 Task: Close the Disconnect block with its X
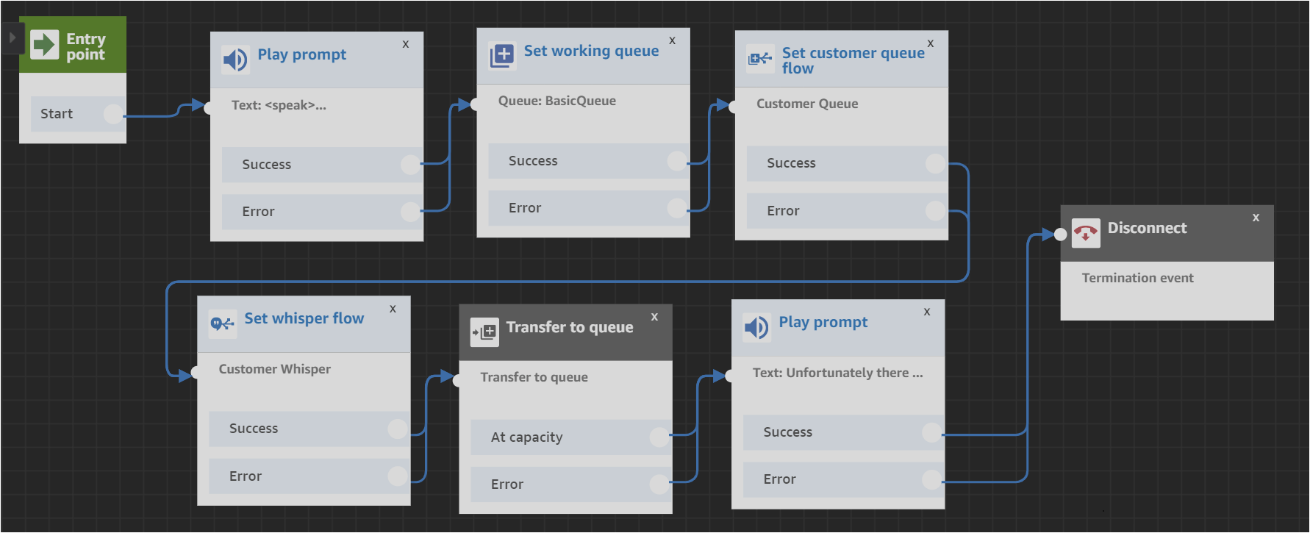[x=1256, y=218]
